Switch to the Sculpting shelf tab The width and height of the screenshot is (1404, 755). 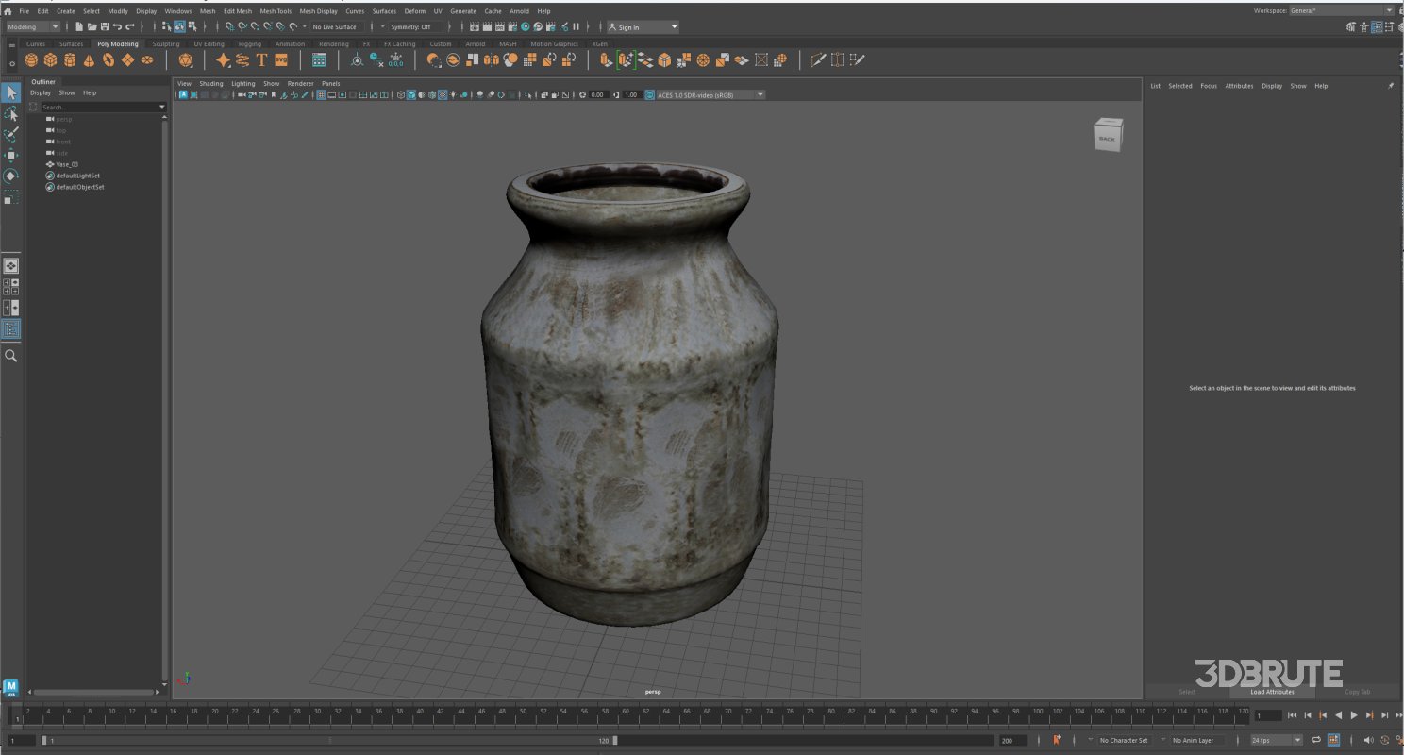coord(165,43)
